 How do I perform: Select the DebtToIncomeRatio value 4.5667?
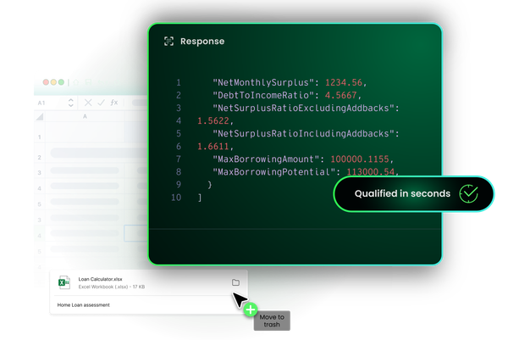click(x=341, y=95)
